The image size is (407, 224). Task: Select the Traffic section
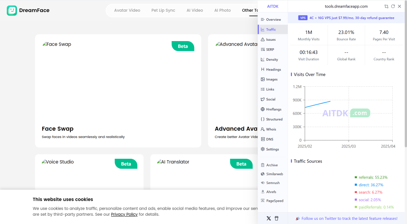273,29
